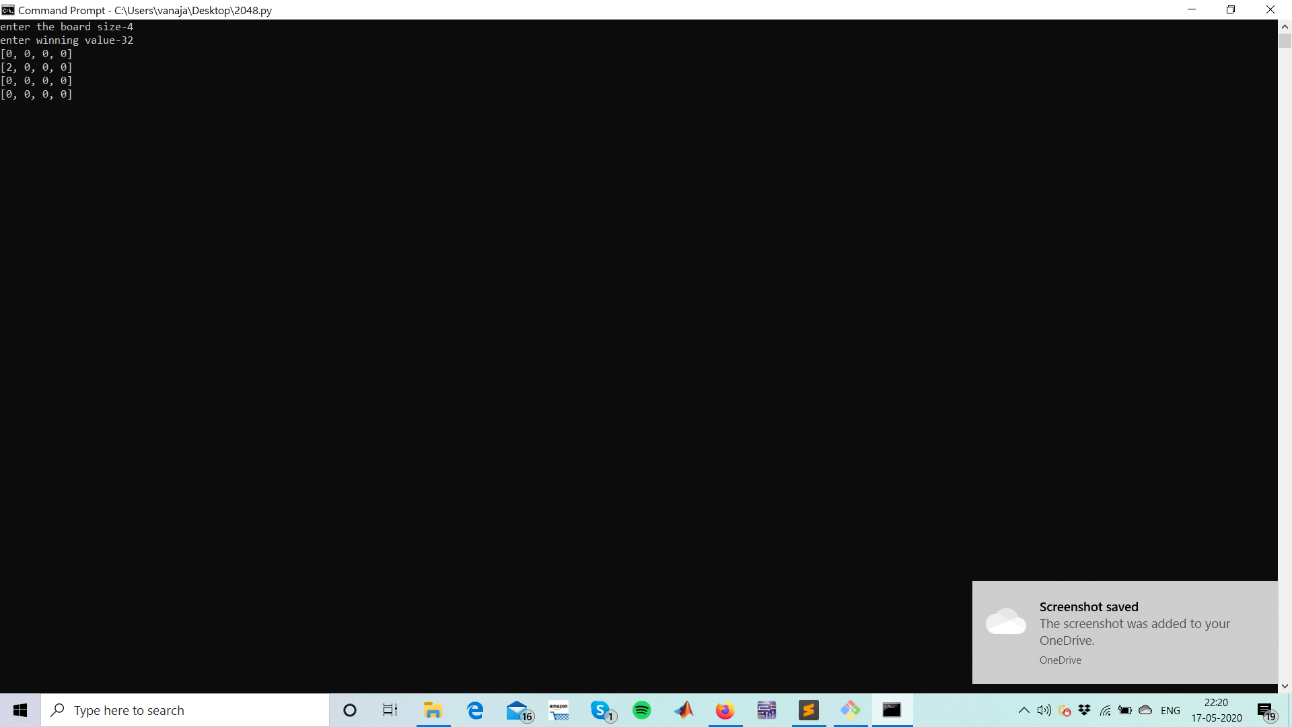Toggle the volume control in system tray
The width and height of the screenshot is (1292, 727).
pyautogui.click(x=1044, y=710)
